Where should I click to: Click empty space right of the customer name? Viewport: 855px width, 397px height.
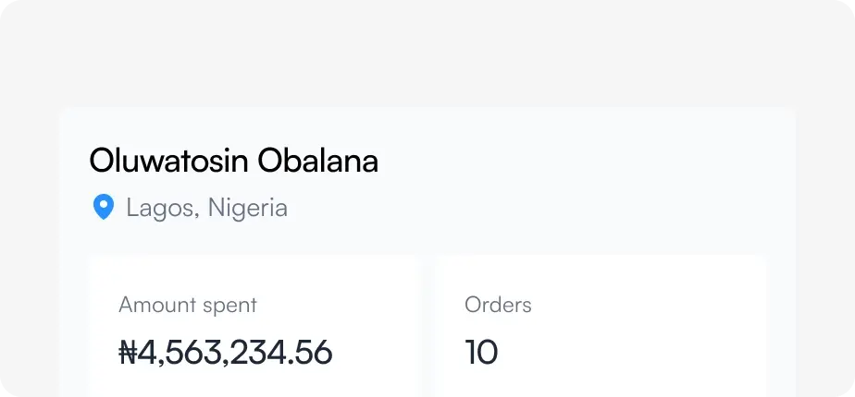click(574, 161)
